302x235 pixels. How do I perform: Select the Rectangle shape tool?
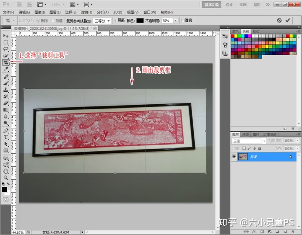coord(6,150)
